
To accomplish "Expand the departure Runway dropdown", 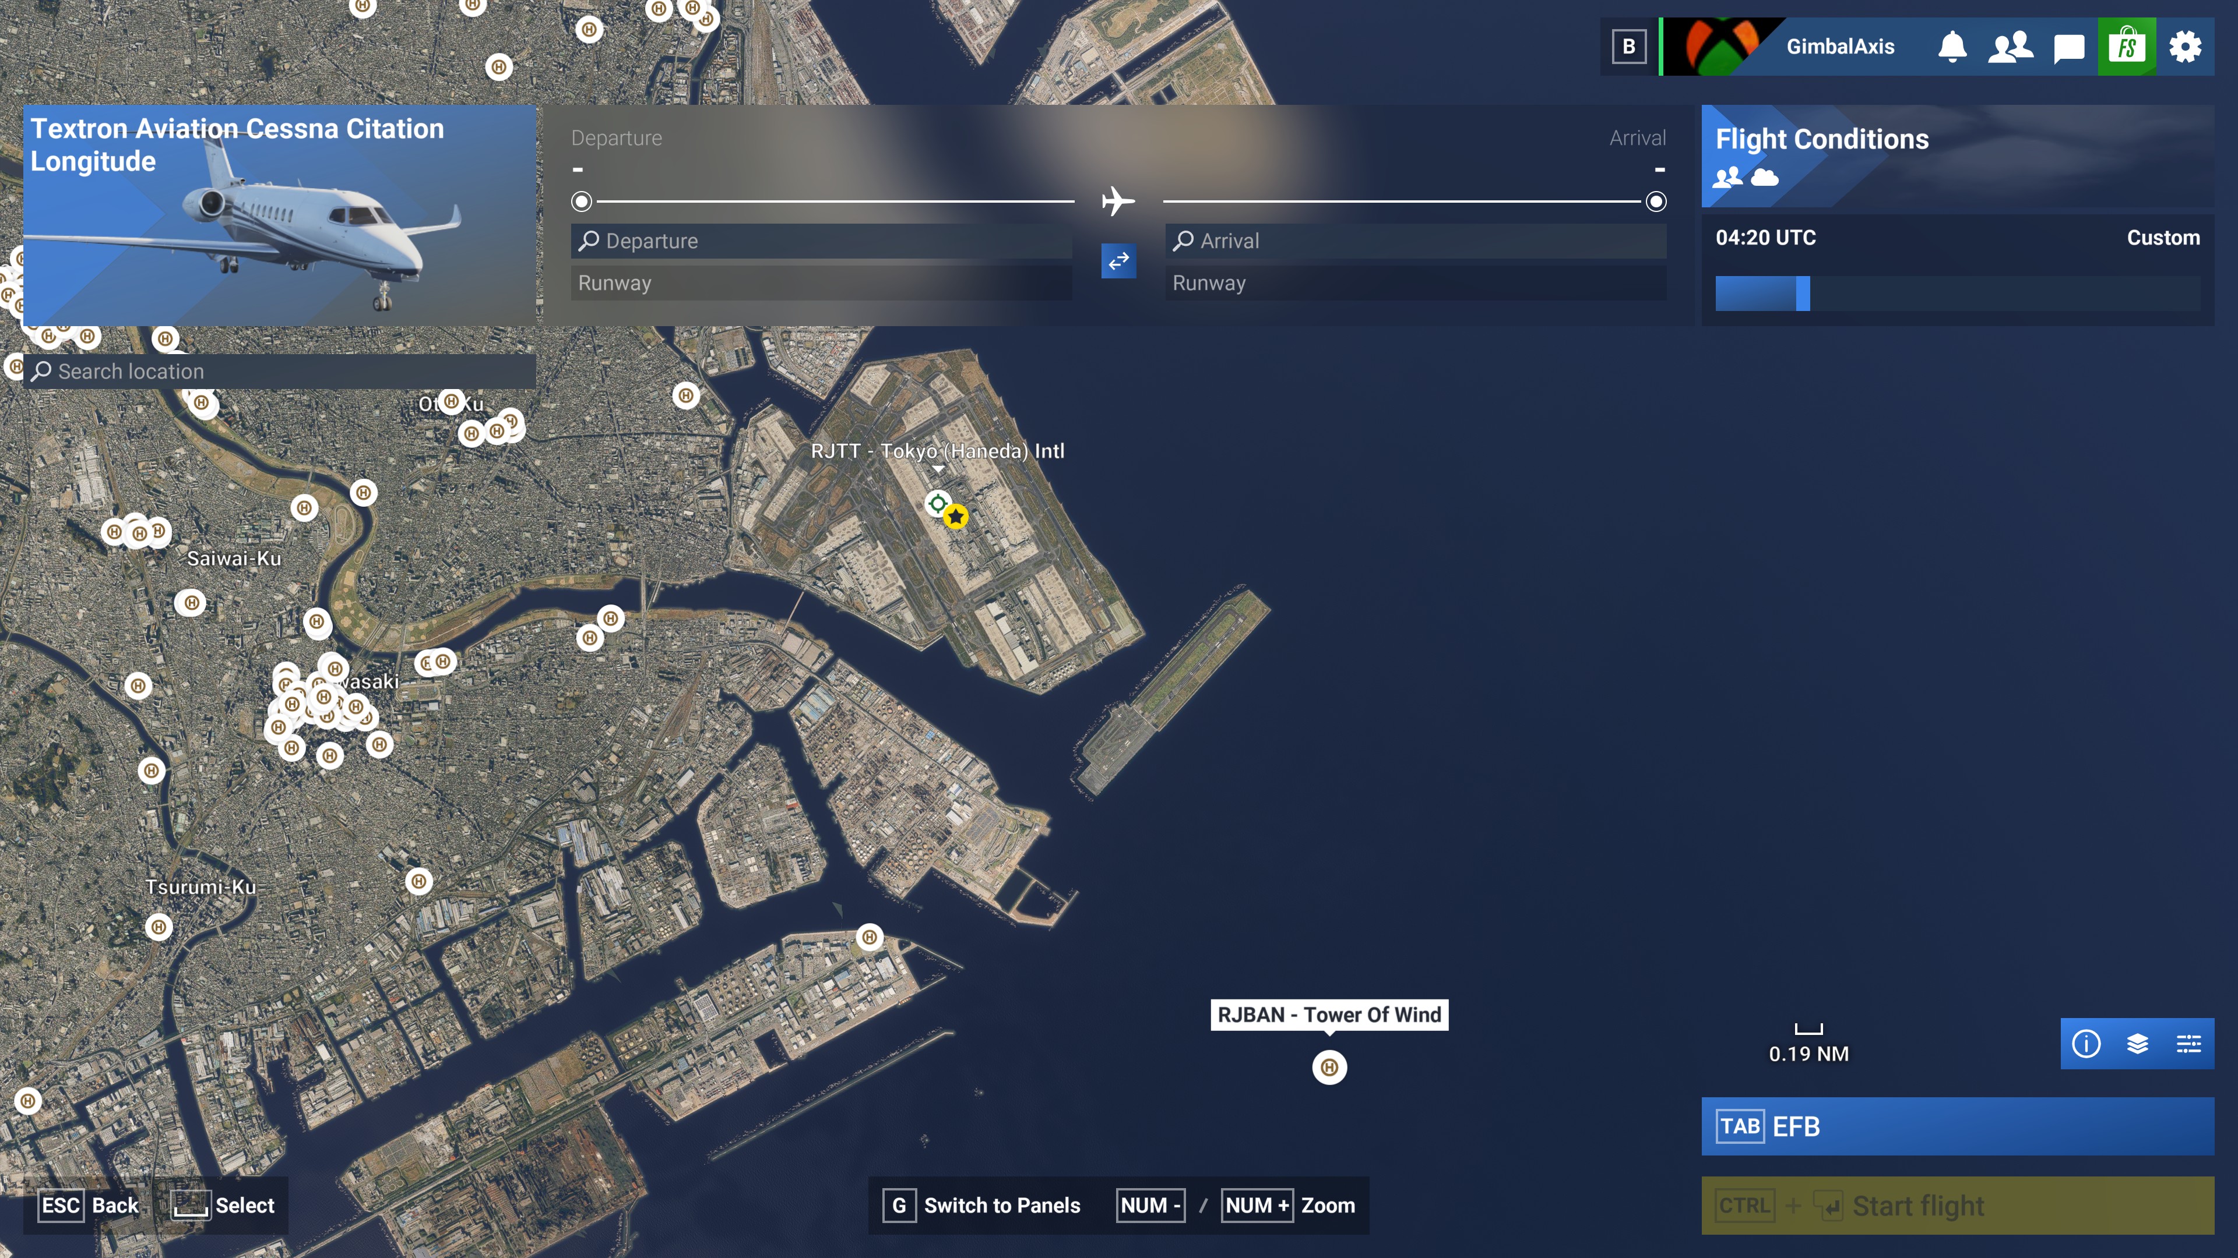I will point(820,283).
